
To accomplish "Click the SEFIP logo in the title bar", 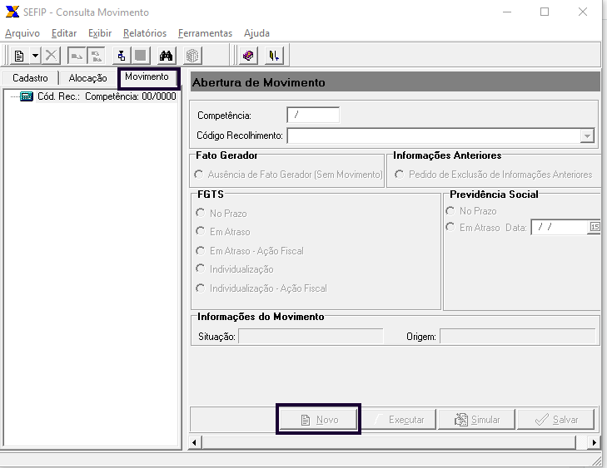I will pos(12,12).
